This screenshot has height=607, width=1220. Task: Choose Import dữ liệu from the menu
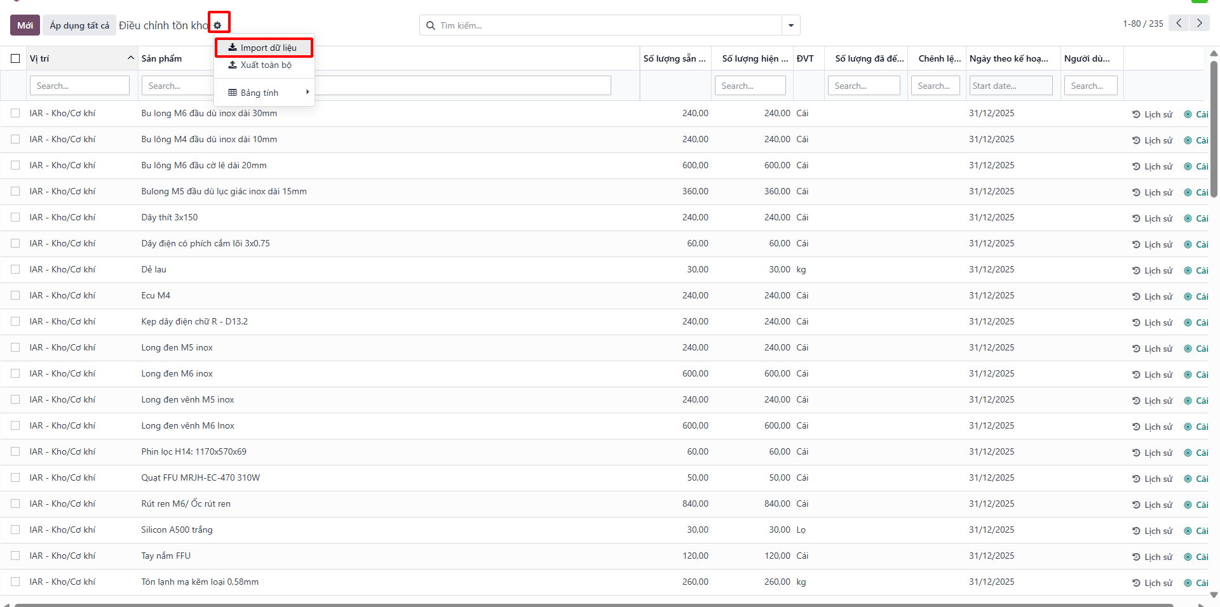tap(264, 48)
